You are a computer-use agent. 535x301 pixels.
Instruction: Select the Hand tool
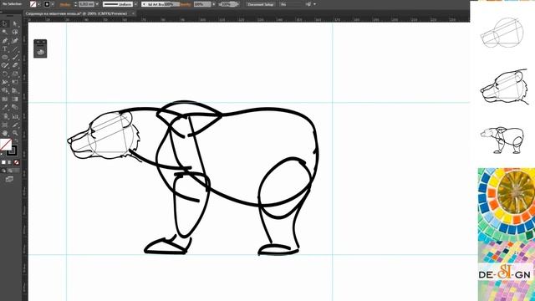coord(5,133)
